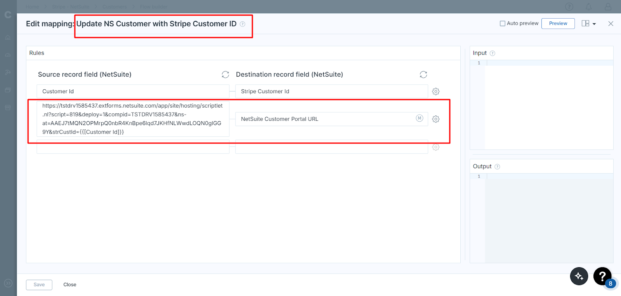
Task: Click the Preview button
Action: point(558,24)
